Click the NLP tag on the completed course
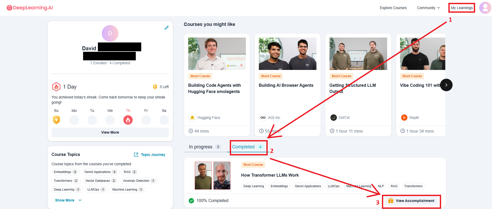The width and height of the screenshot is (492, 209). point(381,186)
